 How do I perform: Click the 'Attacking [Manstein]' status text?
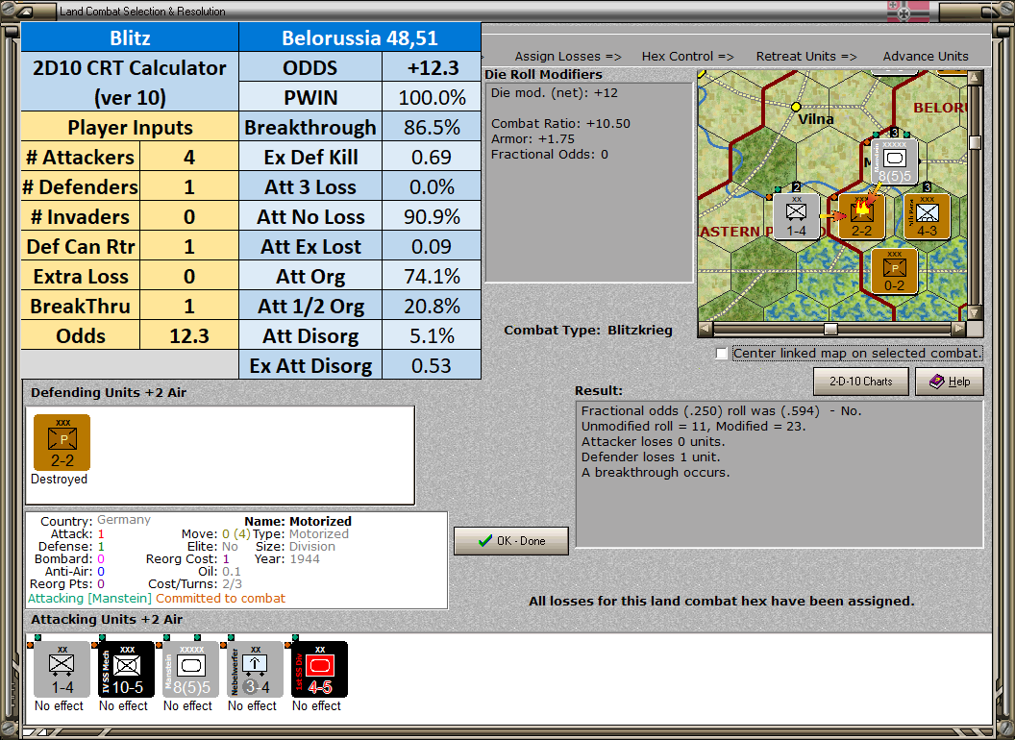pyautogui.click(x=89, y=598)
